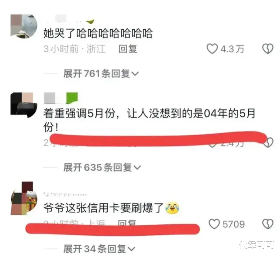279x255 pixels.
Task: Tap the crying-laughing emoji in third comment
Action: pos(172,208)
